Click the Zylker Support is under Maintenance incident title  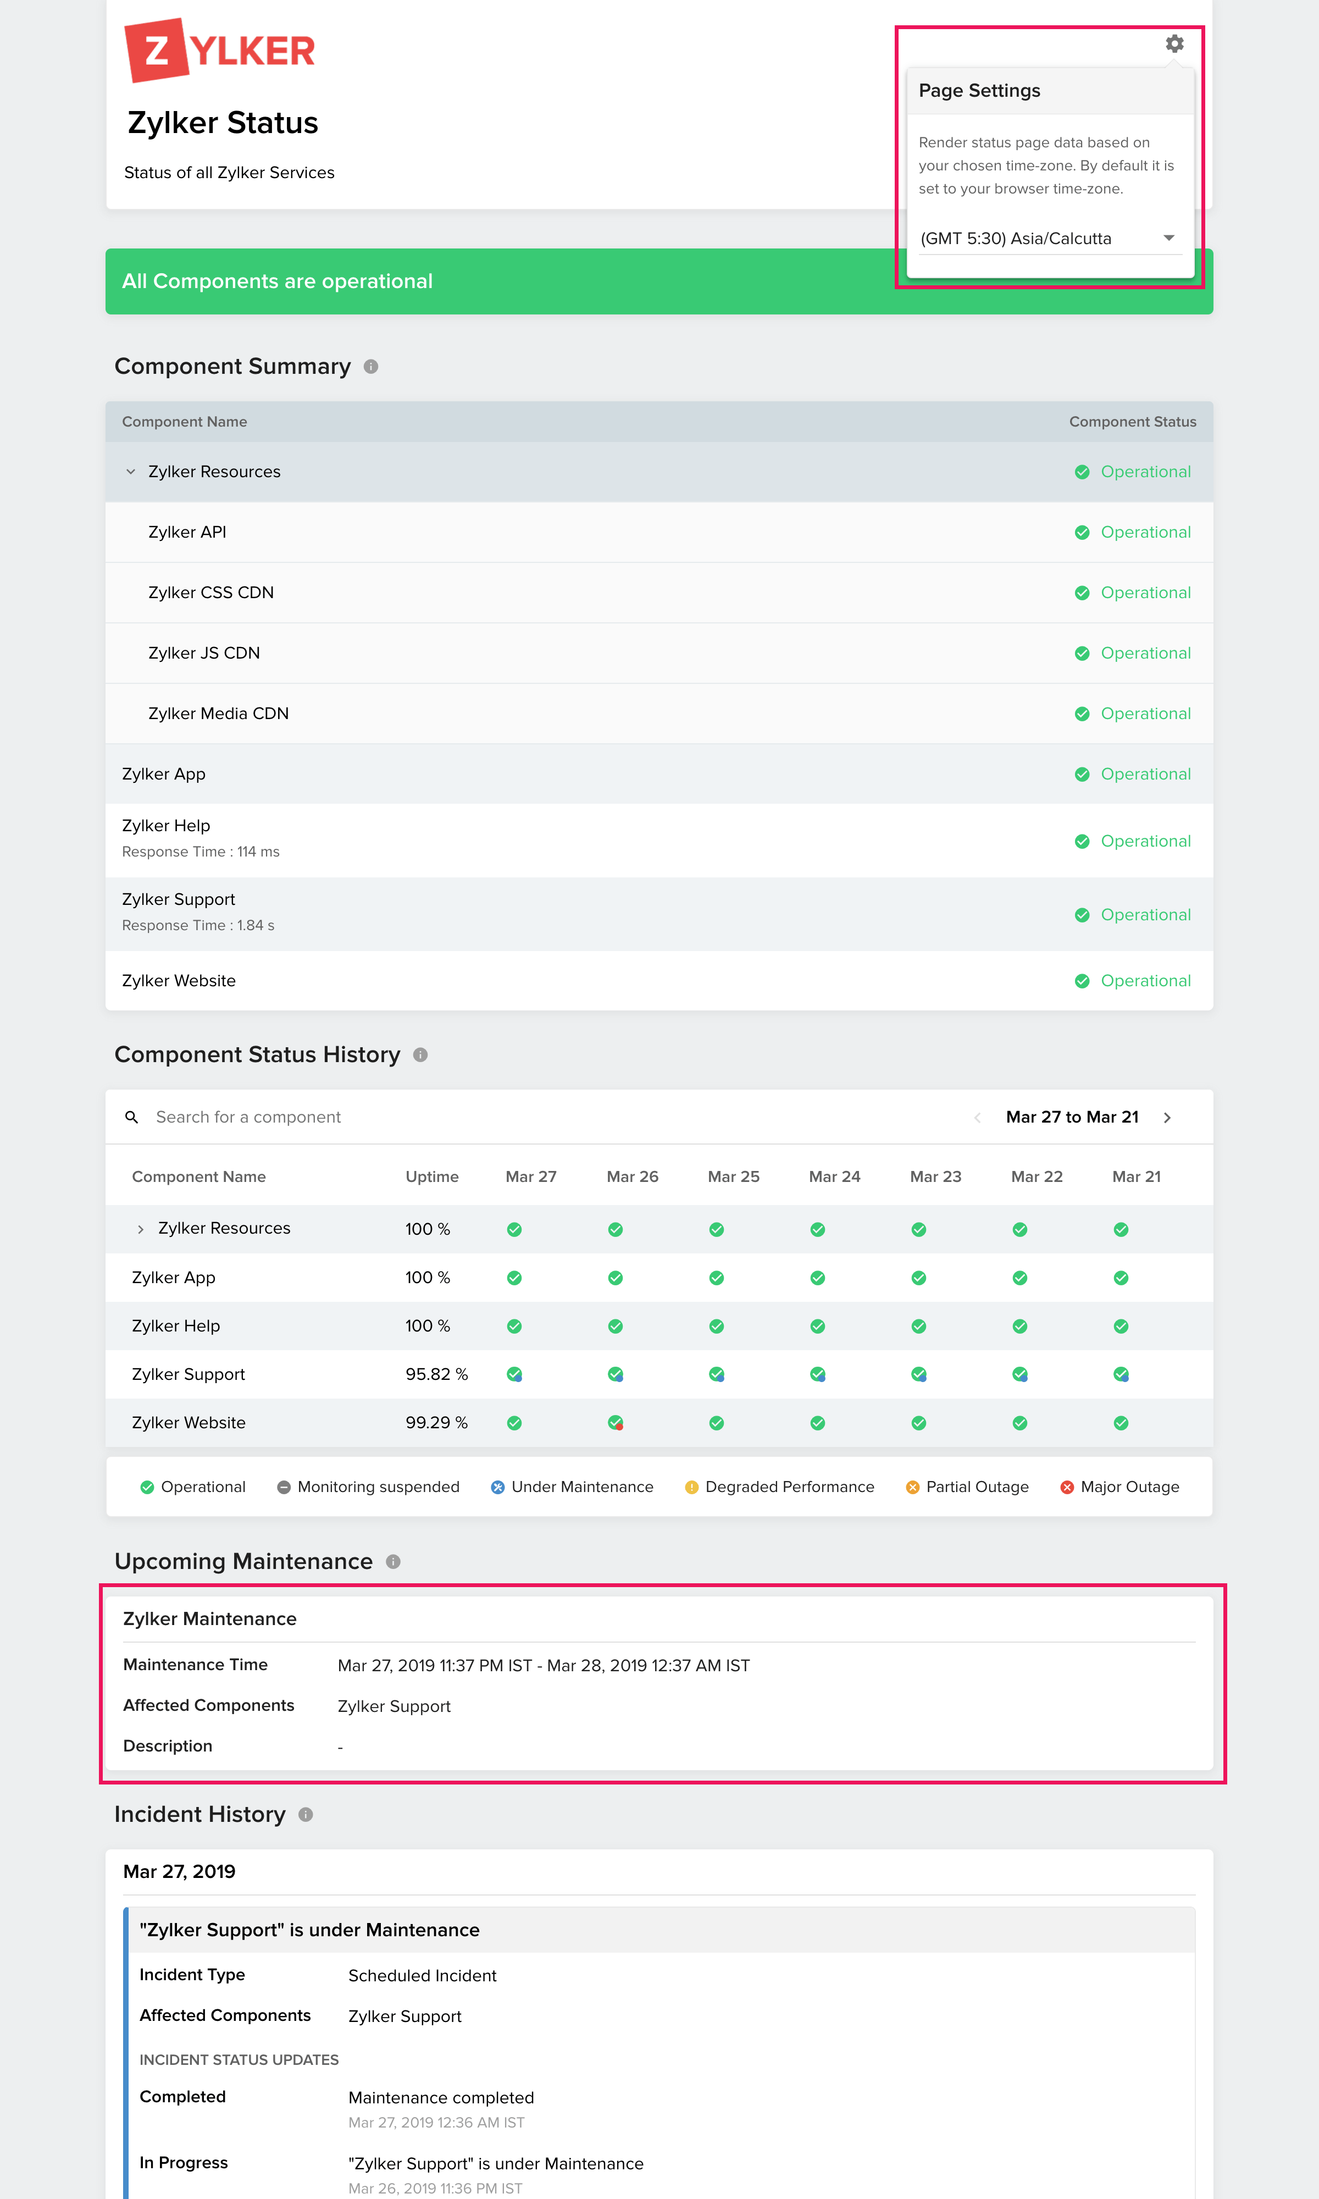click(x=309, y=1930)
